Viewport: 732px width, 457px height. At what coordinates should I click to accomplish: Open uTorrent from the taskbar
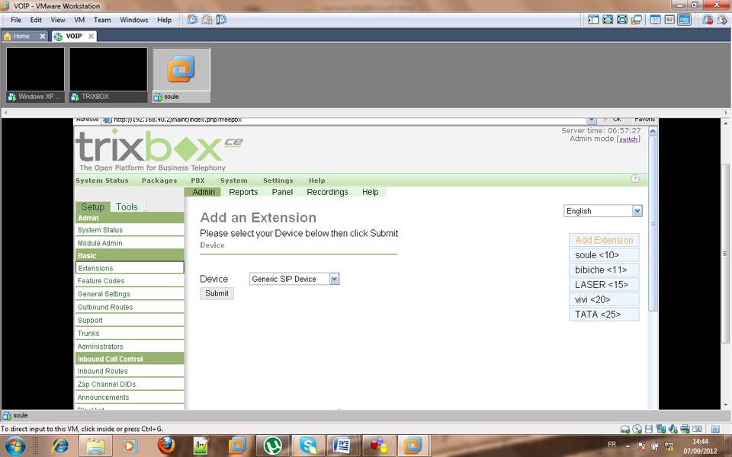[272, 446]
